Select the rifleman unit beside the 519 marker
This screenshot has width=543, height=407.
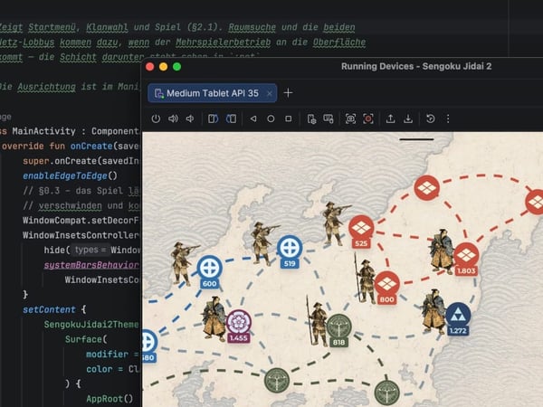[263, 243]
